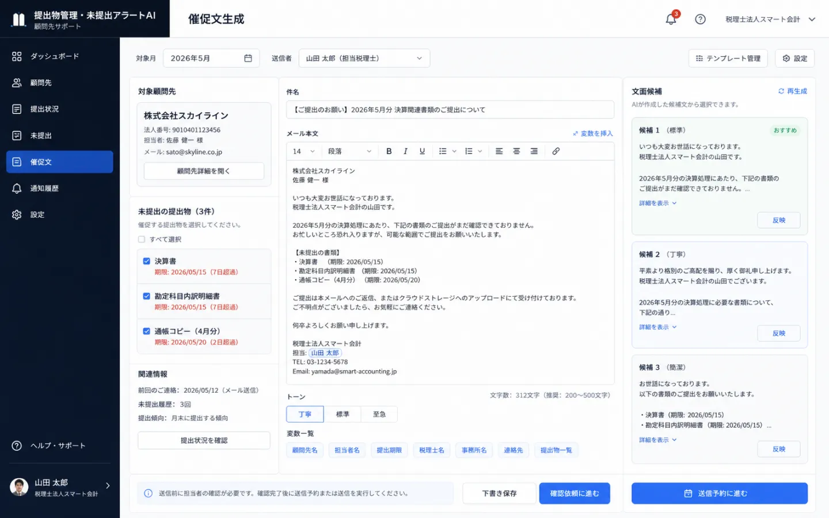This screenshot has width=829, height=518.
Task: Open ダッシュボード in the sidebar
Action: [x=60, y=56]
